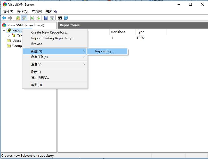Click the Groups folder icon
The image size is (208, 159).
pyautogui.click(x=9, y=46)
